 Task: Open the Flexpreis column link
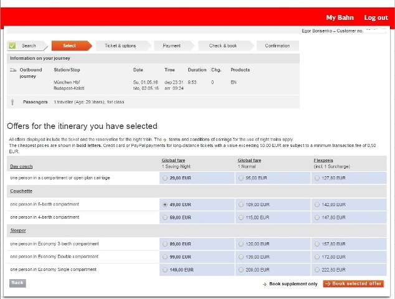click(x=323, y=161)
